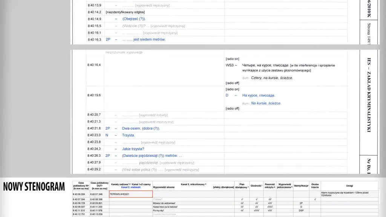The height and width of the screenshot is (217, 386).
Task: Click the red-outlined TERRAIN AHEAD! cell
Action: 131,194
